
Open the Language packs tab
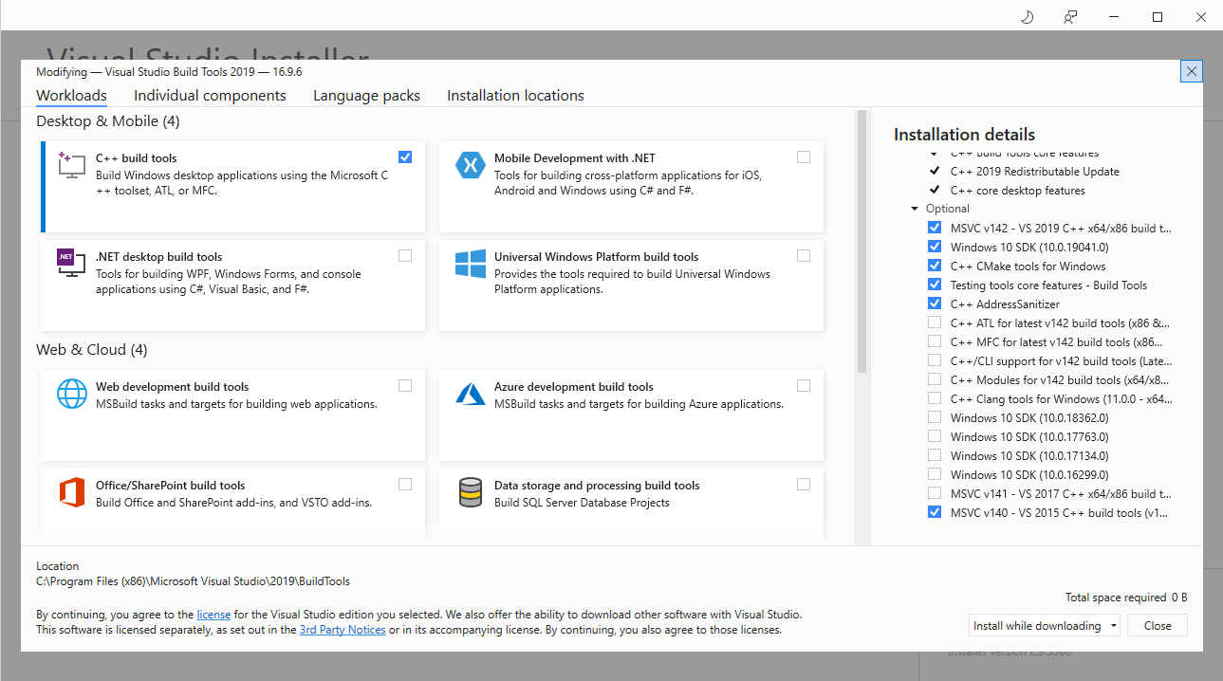366,96
